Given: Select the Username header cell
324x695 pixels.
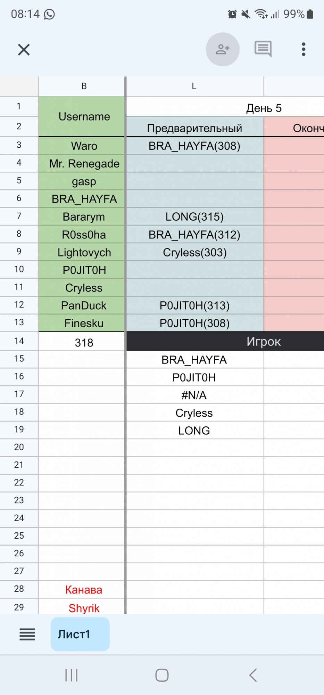Looking at the screenshot, I should click(84, 116).
